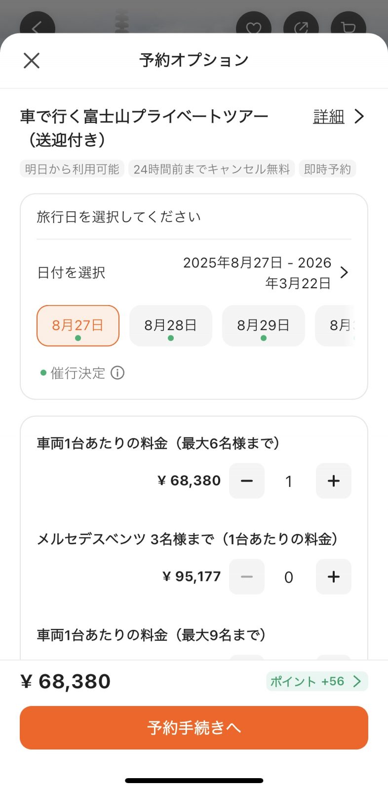
Task: Open the 詳細 details link
Action: (328, 117)
